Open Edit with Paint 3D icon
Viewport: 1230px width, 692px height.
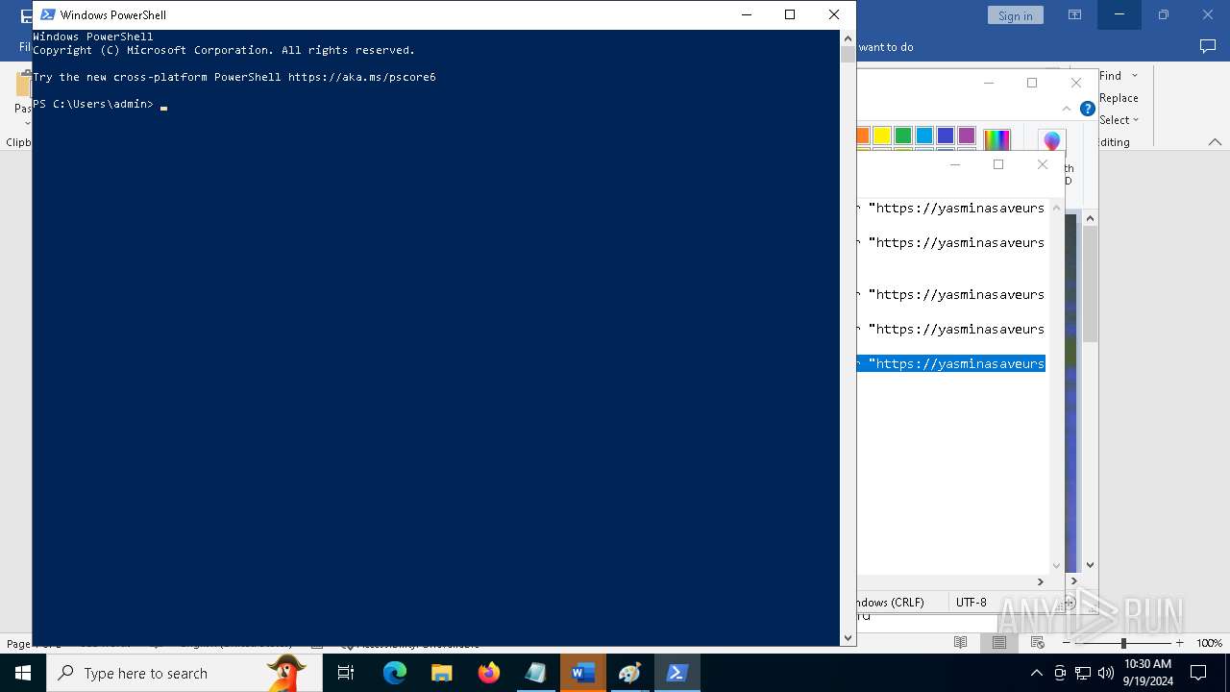click(x=1052, y=142)
